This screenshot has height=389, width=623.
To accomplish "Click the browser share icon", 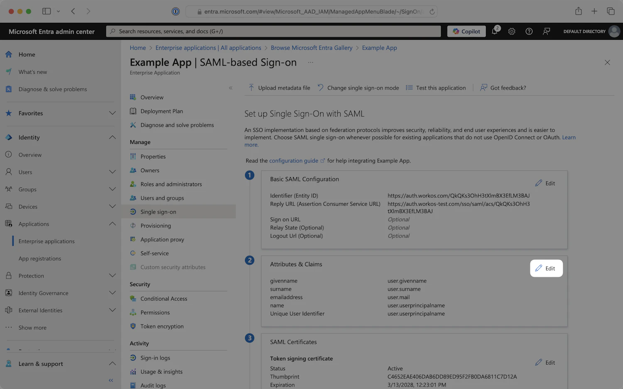I will (x=579, y=11).
